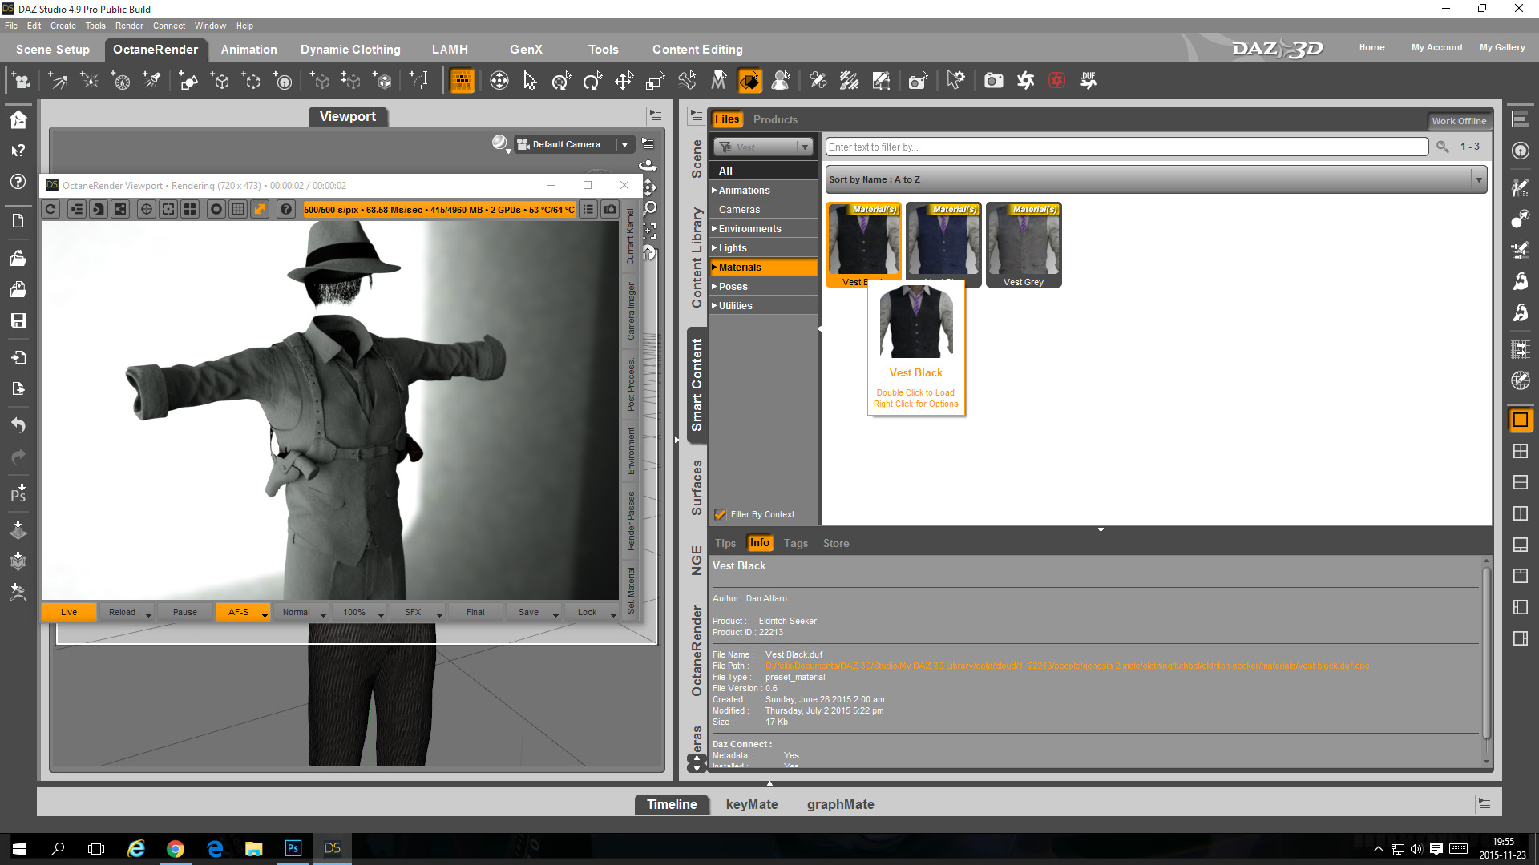Switch to the Tags tab
Image resolution: width=1539 pixels, height=865 pixels.
pyautogui.click(x=795, y=543)
